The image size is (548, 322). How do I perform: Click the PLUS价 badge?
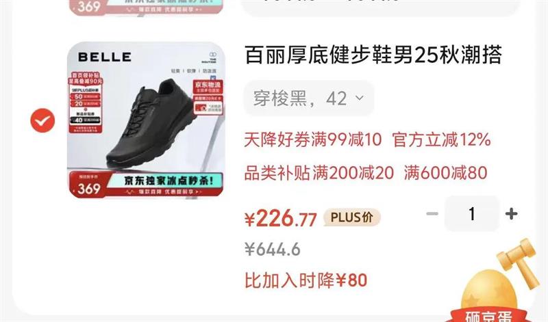point(351,217)
